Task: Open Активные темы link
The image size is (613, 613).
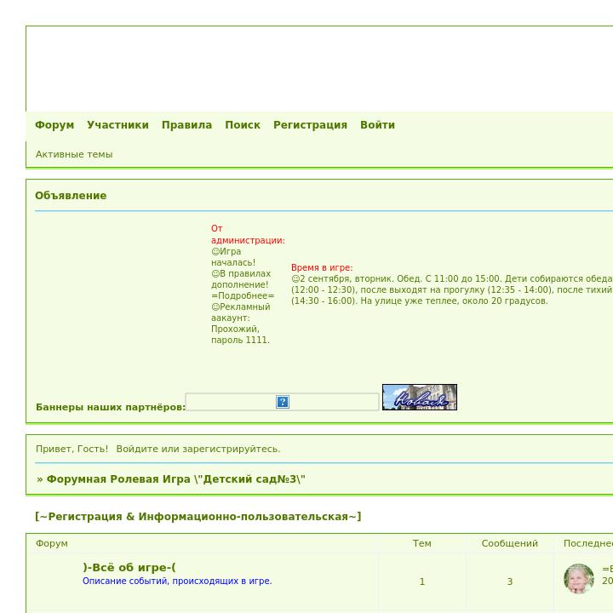Action: 74,154
